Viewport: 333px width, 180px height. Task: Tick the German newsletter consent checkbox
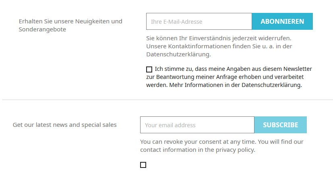point(149,69)
